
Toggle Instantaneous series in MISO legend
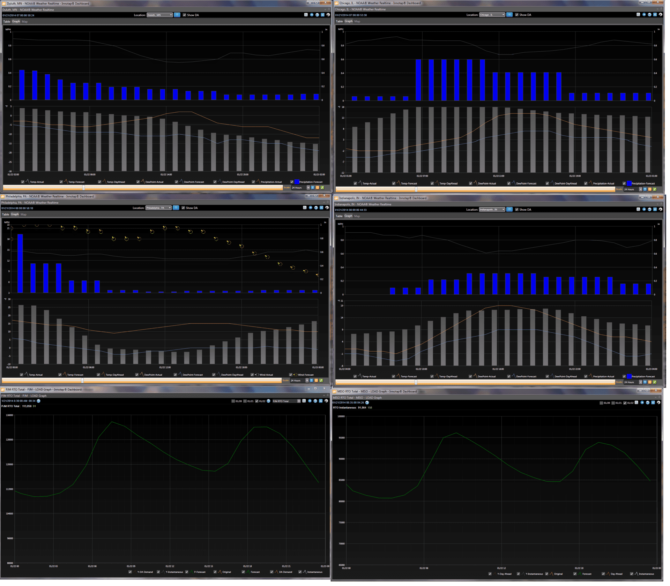pos(632,574)
